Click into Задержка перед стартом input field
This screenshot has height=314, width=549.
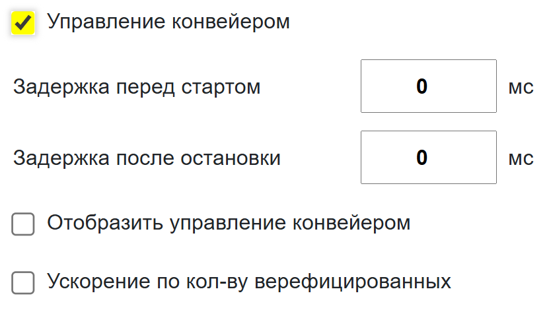(x=428, y=86)
